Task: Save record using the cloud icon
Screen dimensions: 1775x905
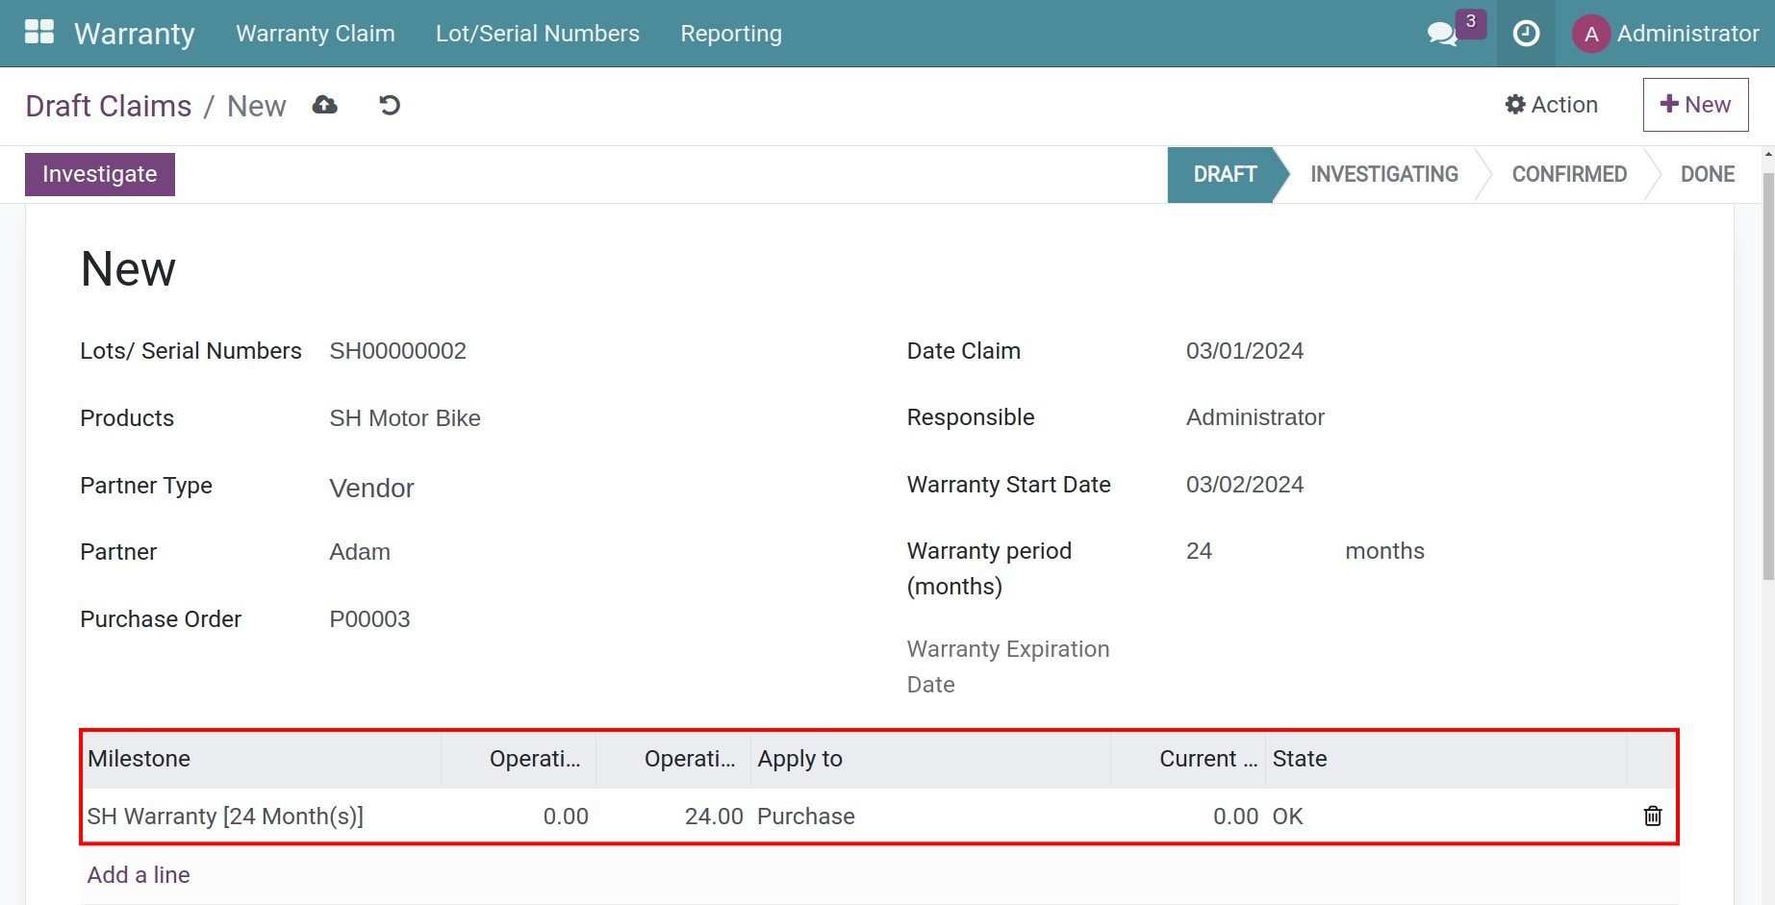Action: [324, 104]
